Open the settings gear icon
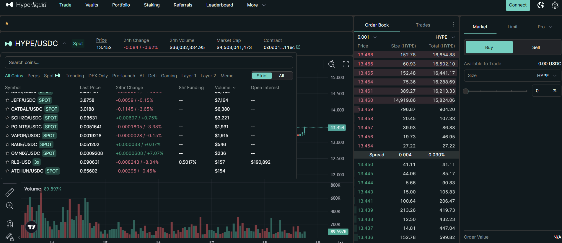This screenshot has height=243, width=562. point(555,5)
